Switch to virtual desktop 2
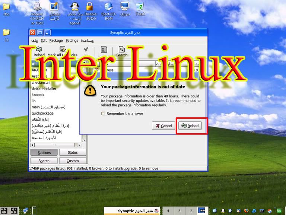286x215 pixels. click(191, 211)
